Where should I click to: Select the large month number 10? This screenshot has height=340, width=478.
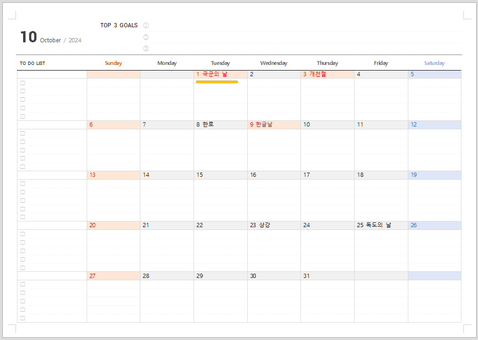click(x=28, y=37)
